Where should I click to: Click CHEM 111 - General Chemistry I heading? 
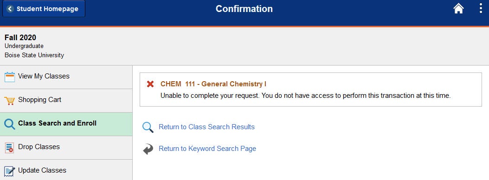tap(213, 84)
